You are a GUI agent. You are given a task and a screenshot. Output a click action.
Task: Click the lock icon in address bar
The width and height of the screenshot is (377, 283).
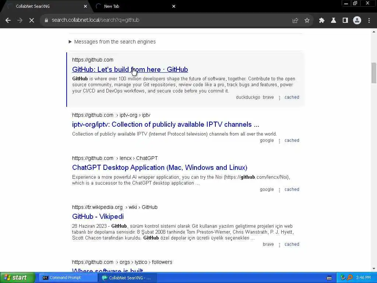tap(46, 20)
